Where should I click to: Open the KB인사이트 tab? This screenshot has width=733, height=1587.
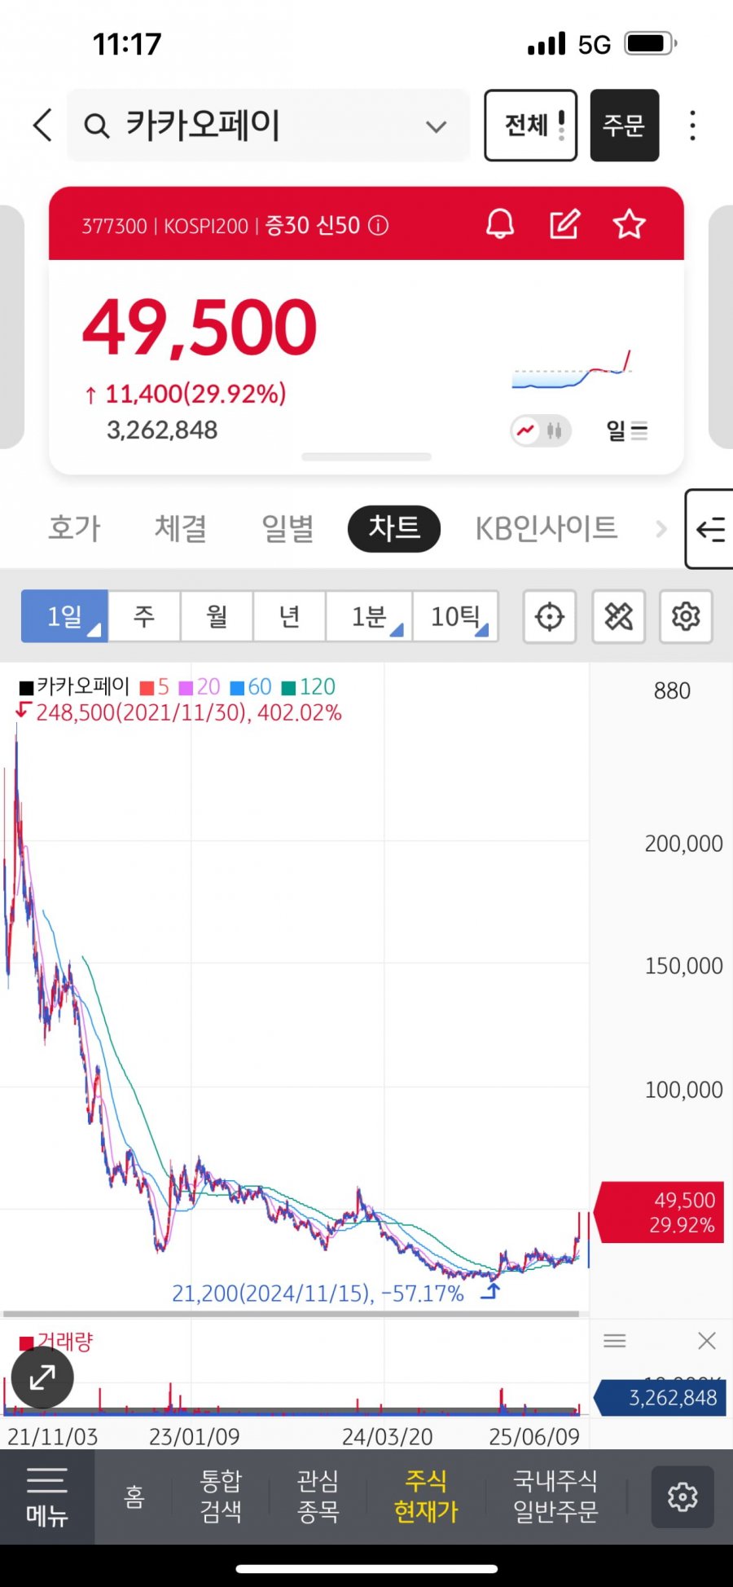coord(546,528)
